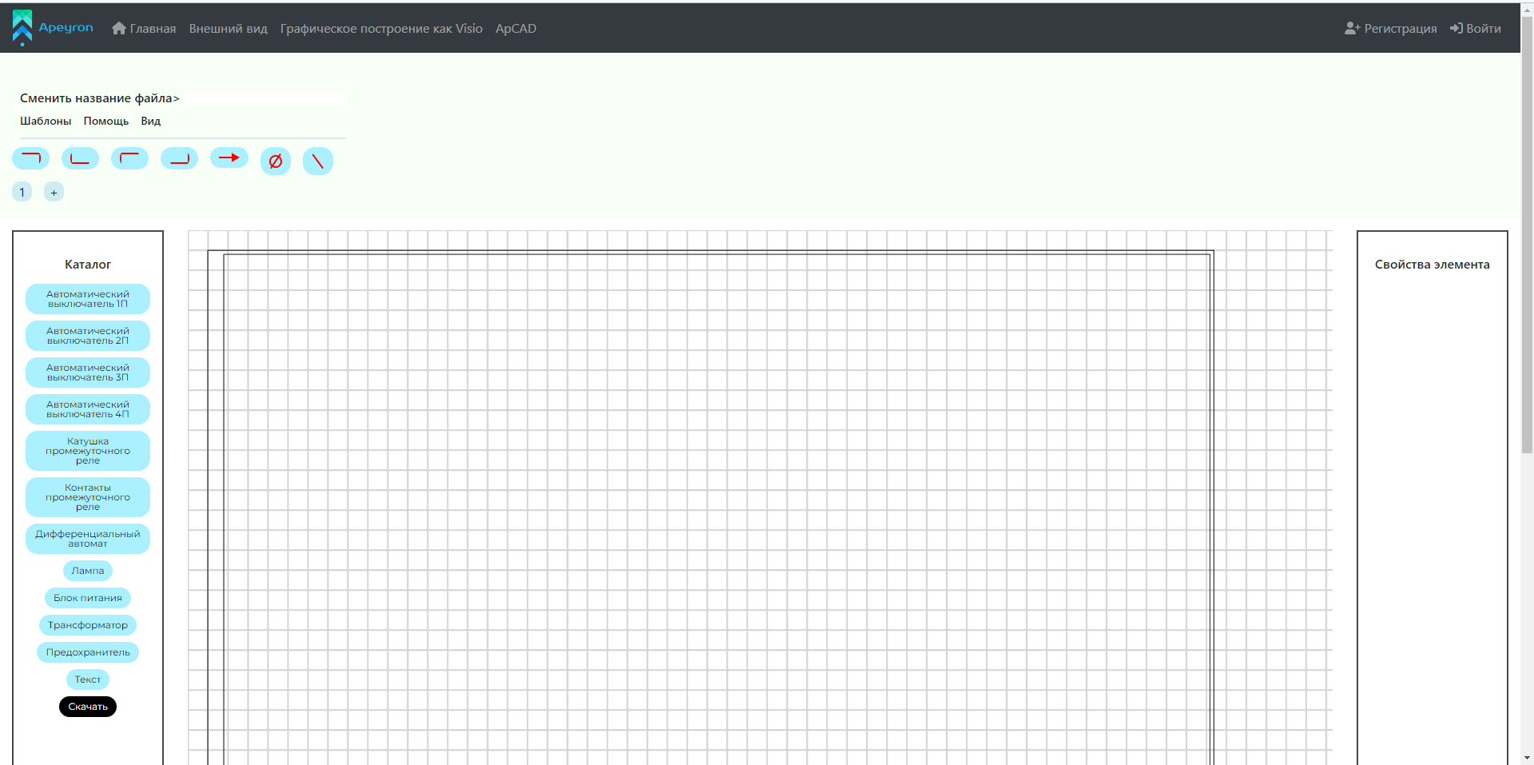Screen dimensions: 1534x765
Task: Open the Внешний вид page
Action: pyautogui.click(x=229, y=28)
